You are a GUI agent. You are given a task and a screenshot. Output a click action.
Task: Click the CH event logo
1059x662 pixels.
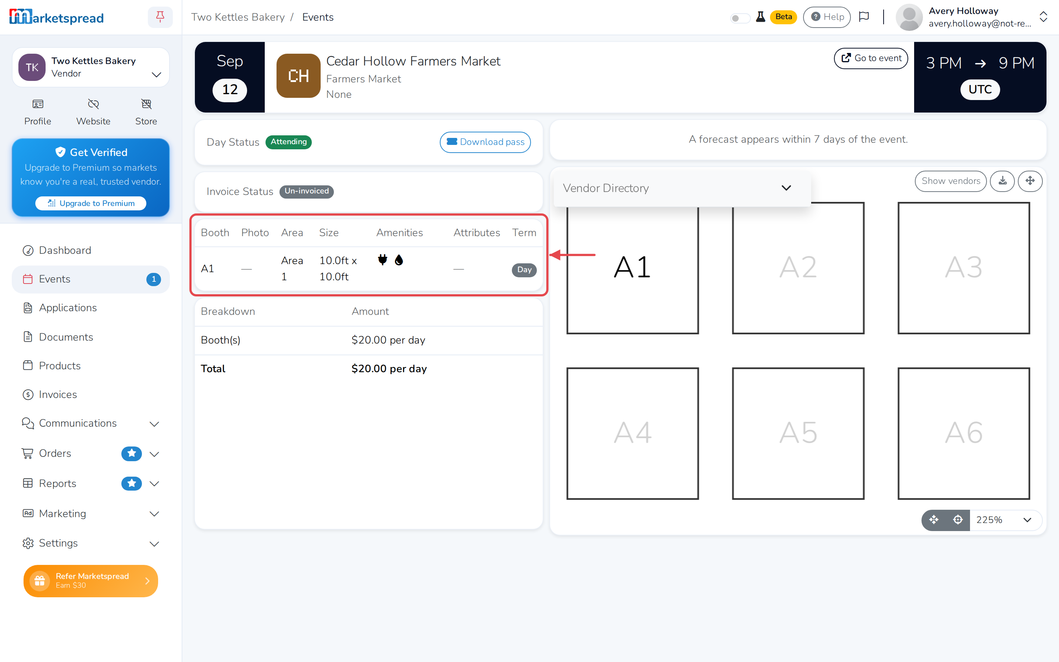click(299, 76)
